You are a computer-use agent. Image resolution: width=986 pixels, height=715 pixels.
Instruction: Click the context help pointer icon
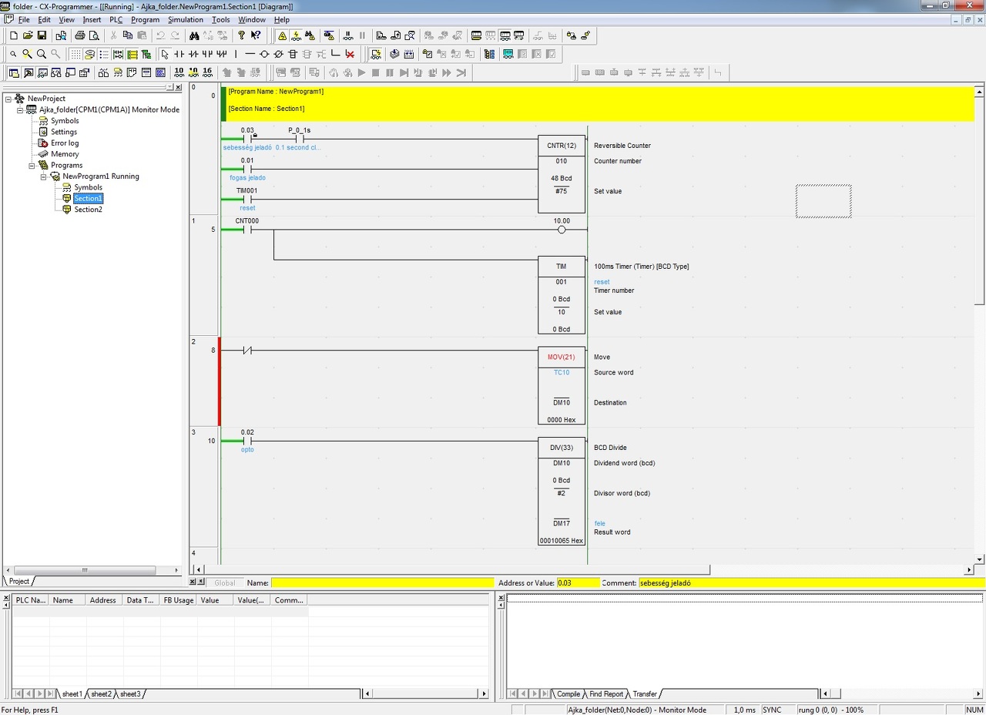[x=256, y=35]
